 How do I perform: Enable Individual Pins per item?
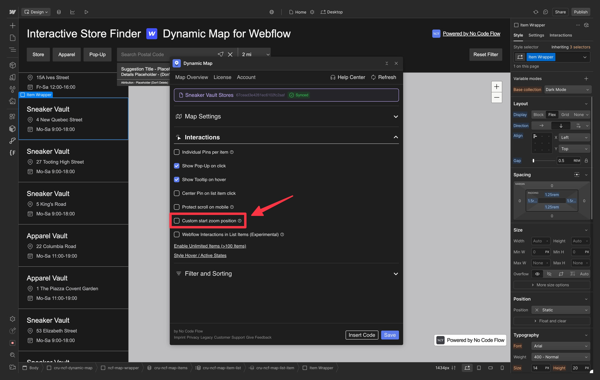[x=177, y=152]
